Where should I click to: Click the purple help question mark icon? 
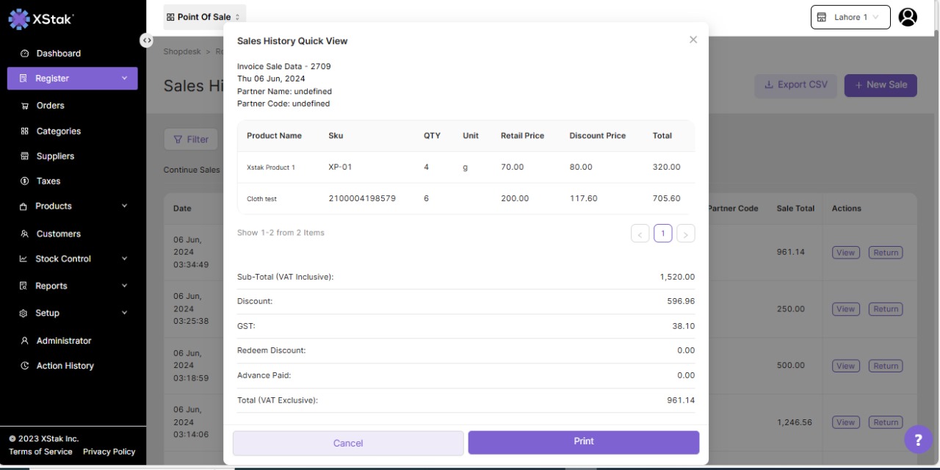pos(918,439)
